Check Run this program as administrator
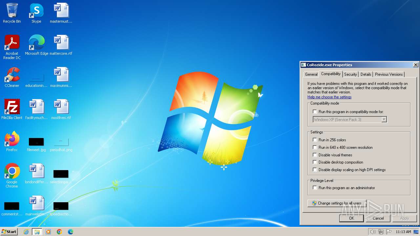The image size is (420, 236). click(315, 188)
